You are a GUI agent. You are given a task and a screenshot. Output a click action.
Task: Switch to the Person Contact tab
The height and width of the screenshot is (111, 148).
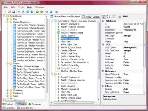point(91,17)
